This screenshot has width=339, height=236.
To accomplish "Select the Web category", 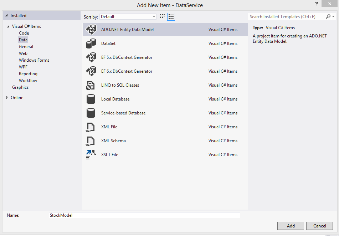I will (23, 53).
